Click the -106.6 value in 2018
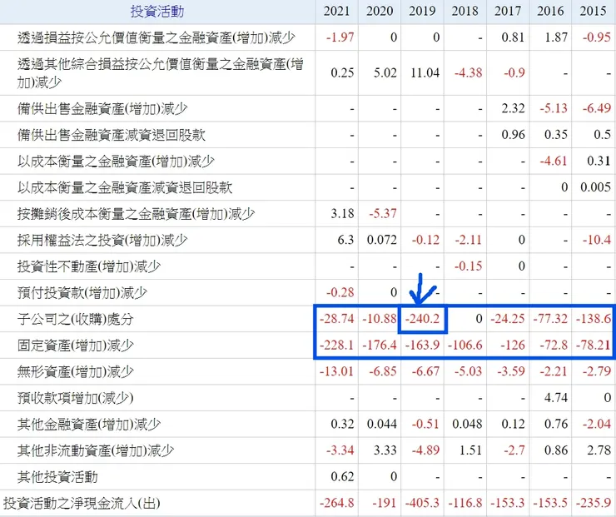Image resolution: width=616 pixels, height=517 pixels. 465,345
